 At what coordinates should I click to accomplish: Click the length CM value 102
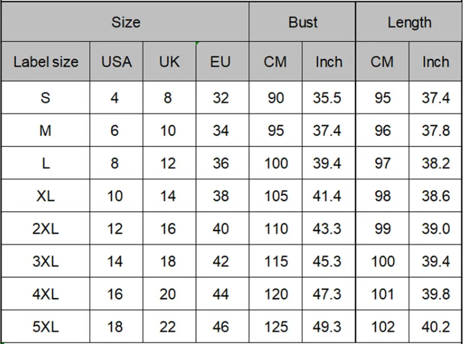pyautogui.click(x=382, y=327)
